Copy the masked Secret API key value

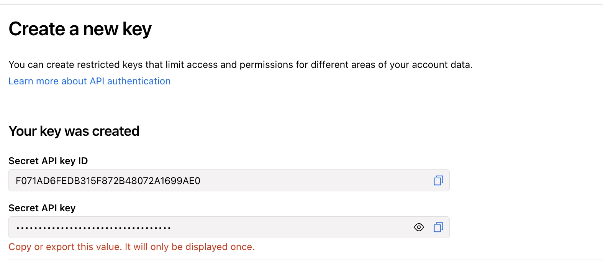click(438, 227)
